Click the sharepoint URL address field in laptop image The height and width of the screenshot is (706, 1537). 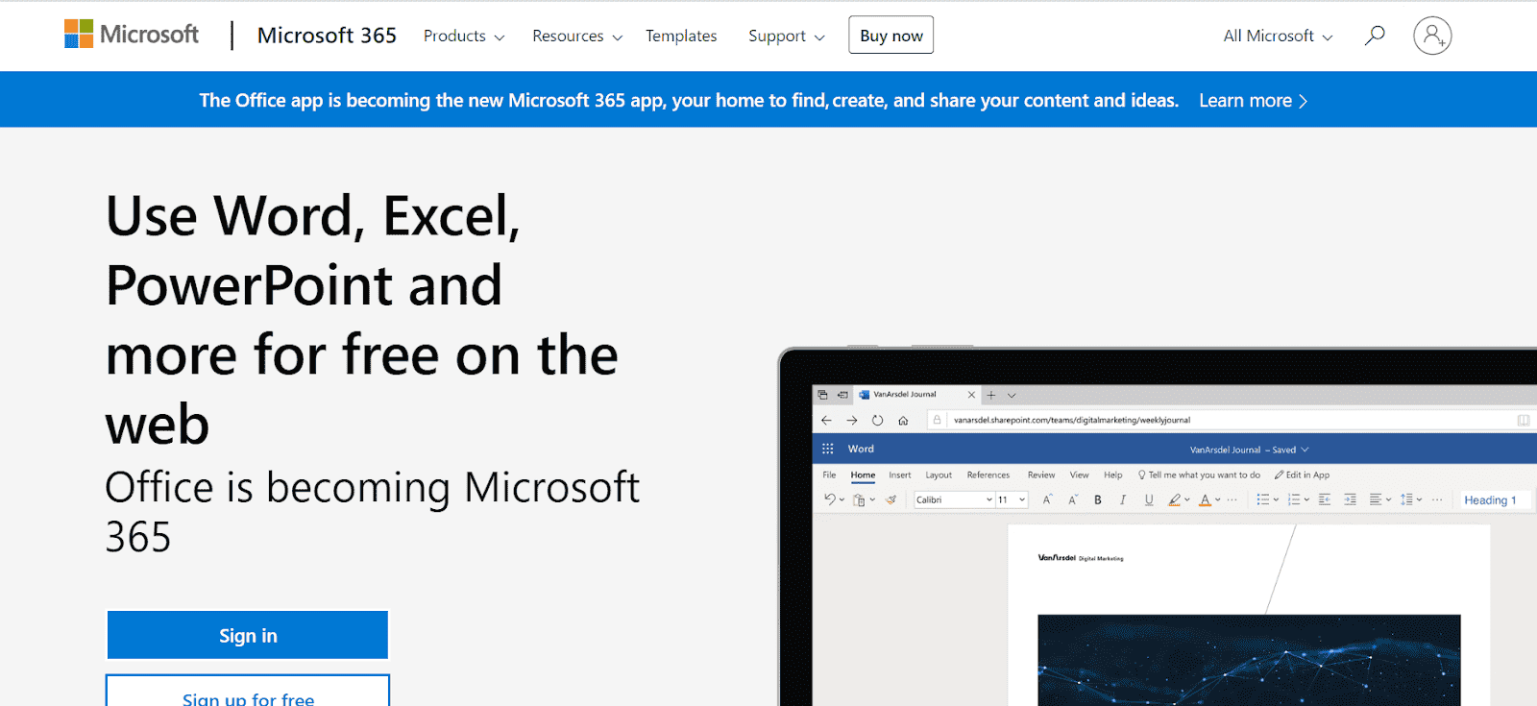pos(1232,420)
